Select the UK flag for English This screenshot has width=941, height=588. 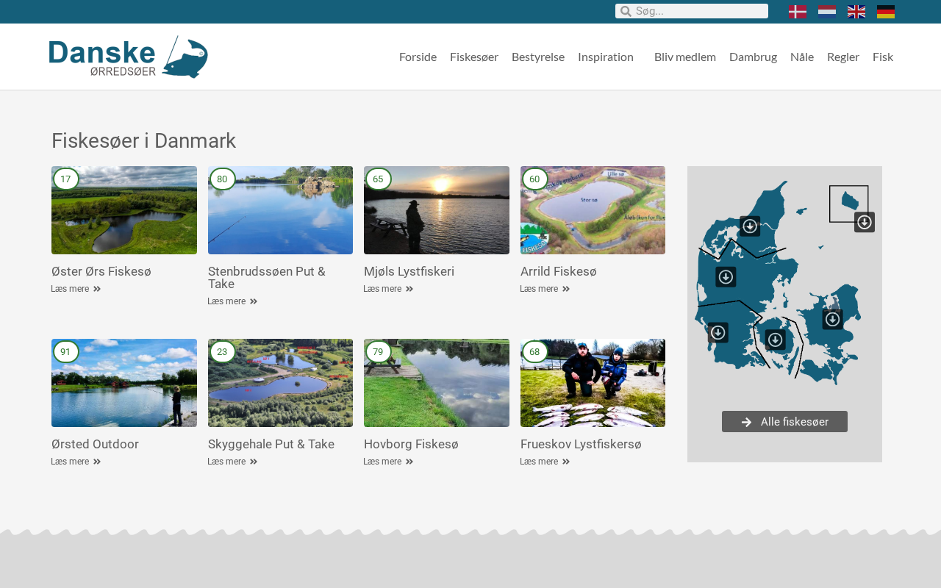tap(856, 12)
